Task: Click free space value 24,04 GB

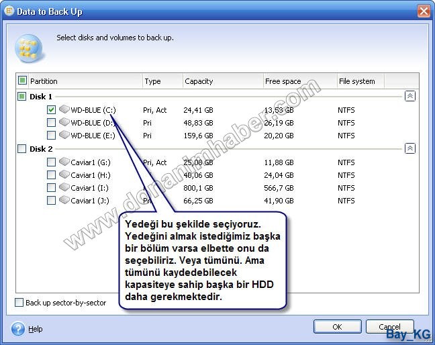Action: pyautogui.click(x=279, y=175)
